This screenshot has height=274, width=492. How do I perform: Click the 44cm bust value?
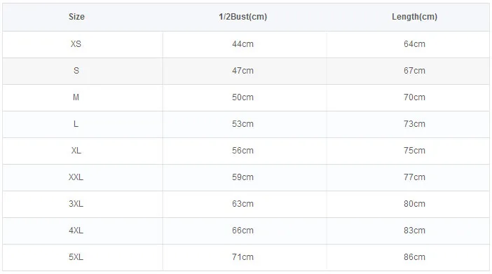tap(243, 44)
